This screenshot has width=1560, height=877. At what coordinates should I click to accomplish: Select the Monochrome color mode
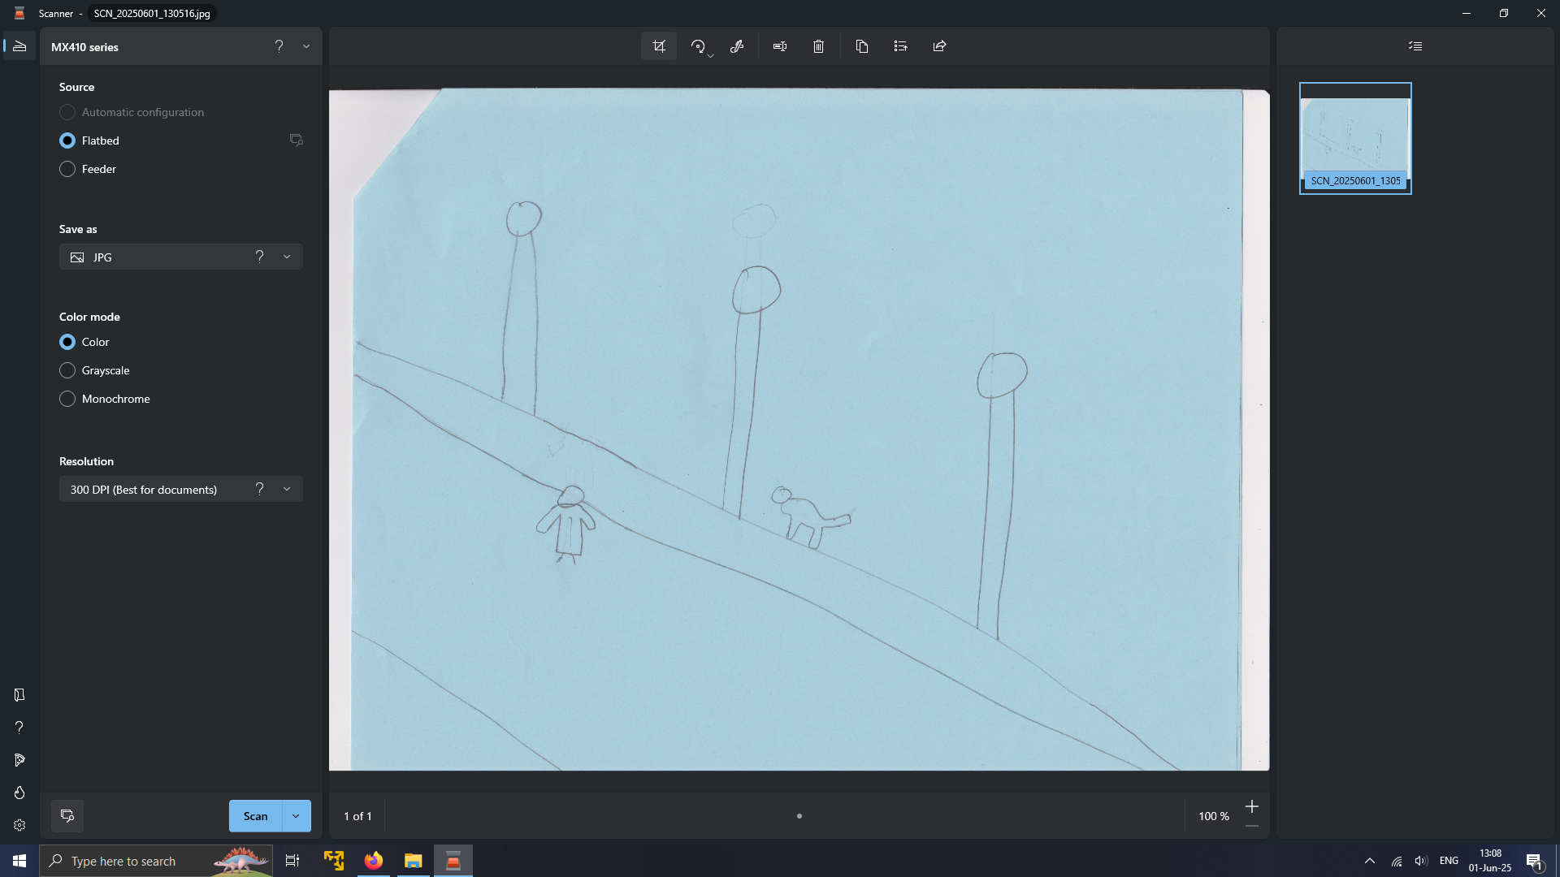(x=67, y=399)
